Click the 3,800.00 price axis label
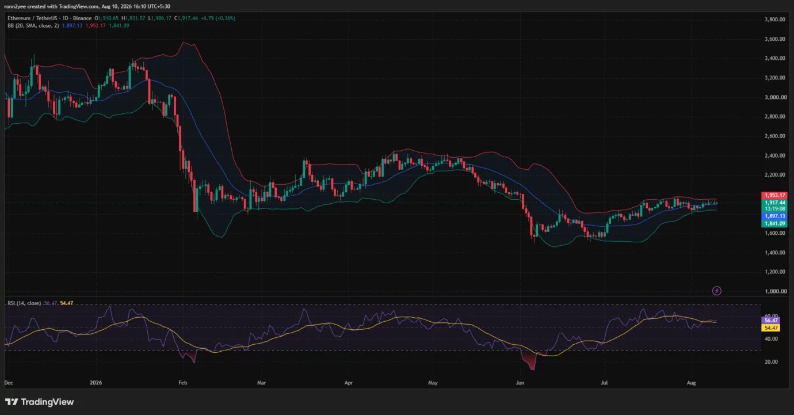Image resolution: width=794 pixels, height=415 pixels. tap(775, 20)
